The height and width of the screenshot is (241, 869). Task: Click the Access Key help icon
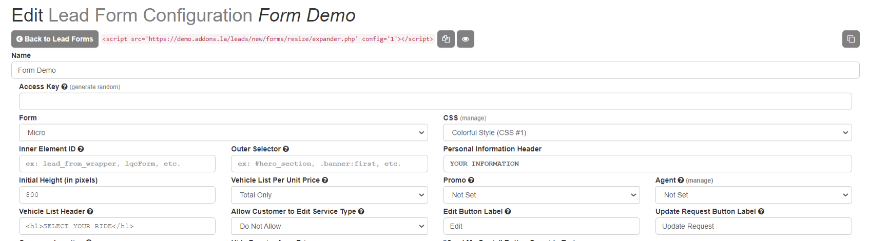tap(64, 87)
